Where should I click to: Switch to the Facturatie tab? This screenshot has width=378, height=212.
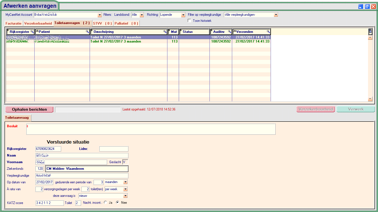[13, 23]
